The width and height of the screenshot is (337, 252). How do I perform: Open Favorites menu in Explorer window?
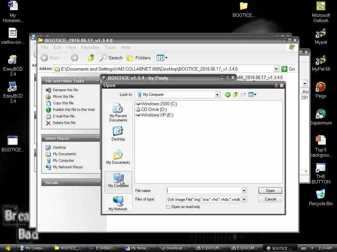coord(90,47)
